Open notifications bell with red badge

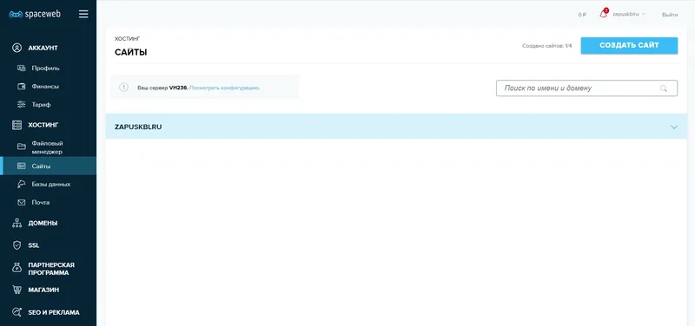pyautogui.click(x=603, y=14)
